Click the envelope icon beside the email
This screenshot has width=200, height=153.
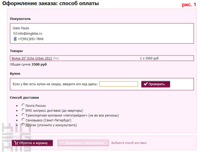(15, 33)
